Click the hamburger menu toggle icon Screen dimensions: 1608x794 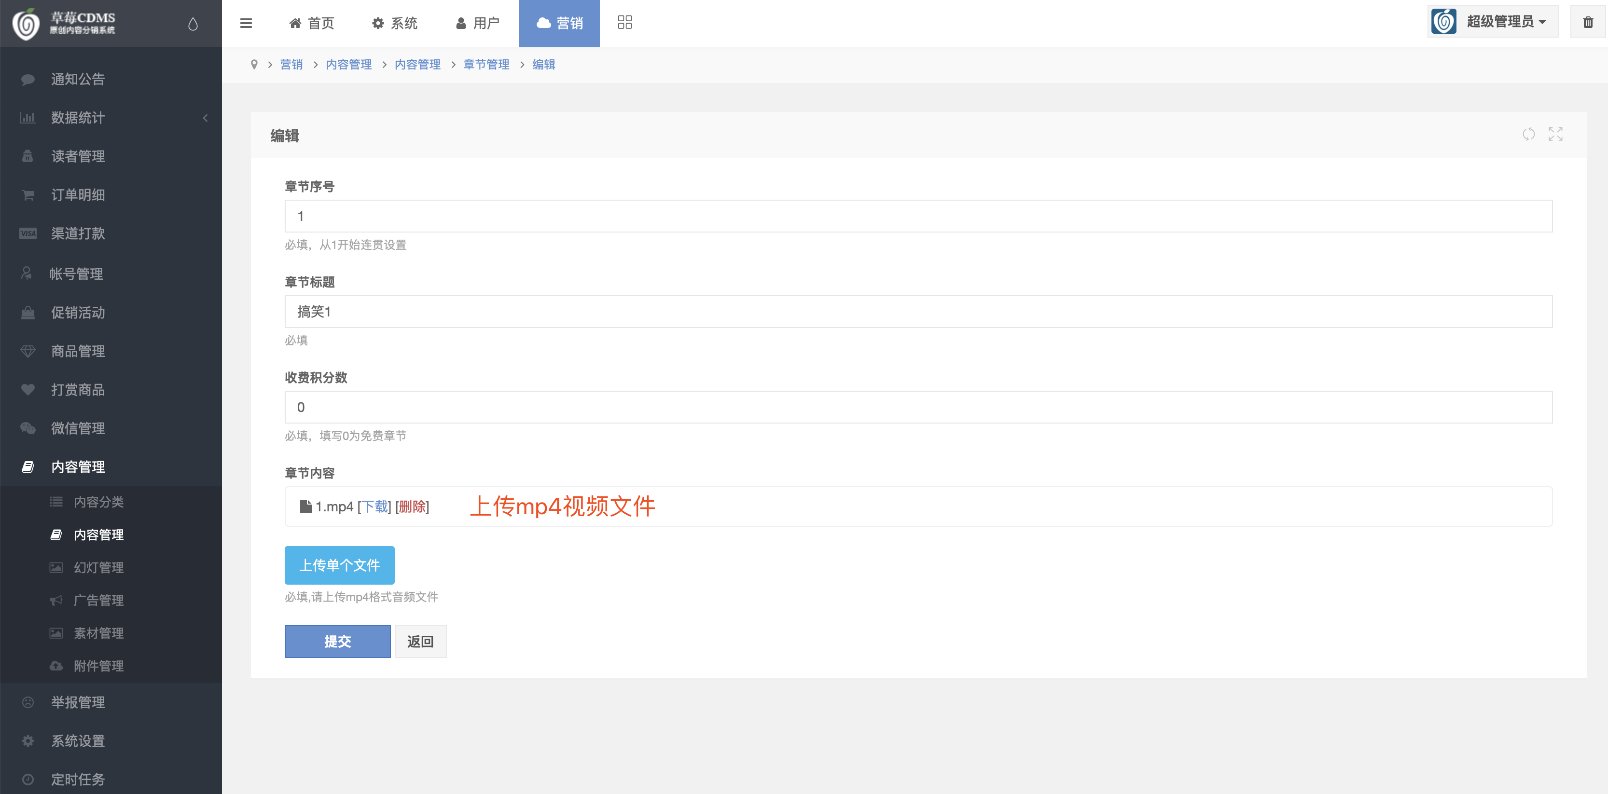[x=246, y=23]
